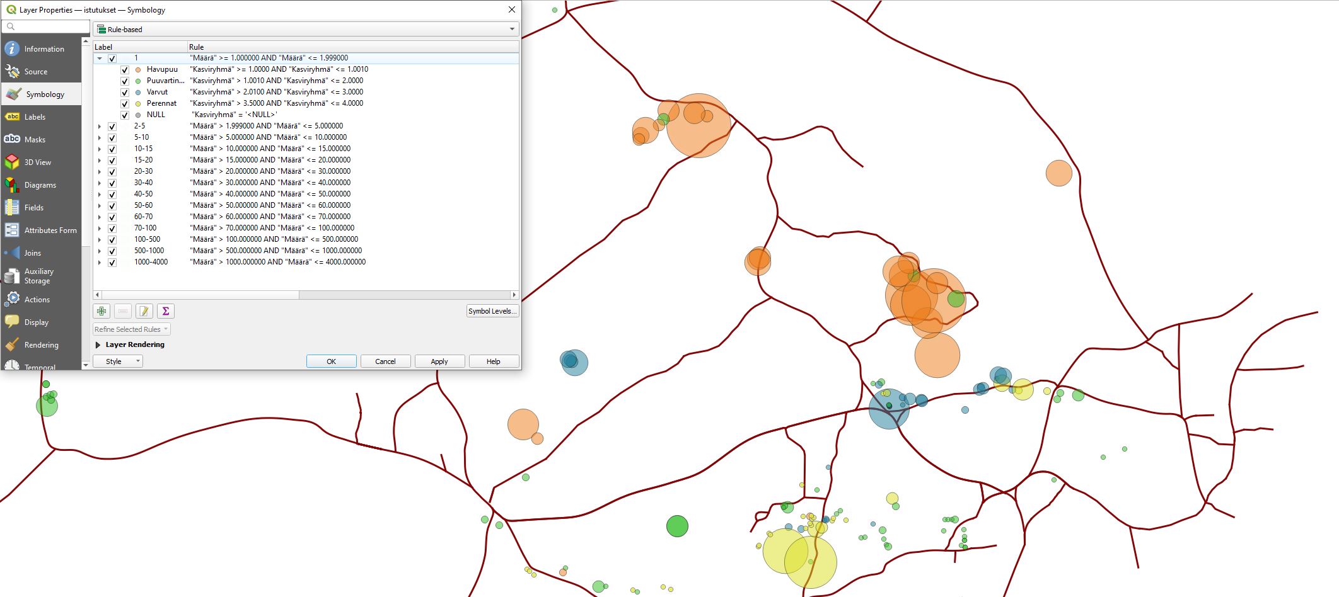The width and height of the screenshot is (1339, 597).
Task: Disable the 1000-4000 rule
Action: tap(112, 262)
